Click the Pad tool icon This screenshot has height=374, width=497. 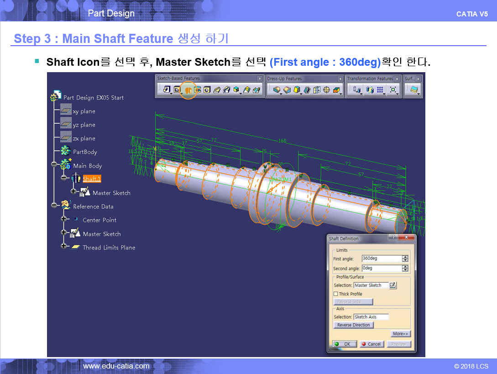(x=167, y=90)
